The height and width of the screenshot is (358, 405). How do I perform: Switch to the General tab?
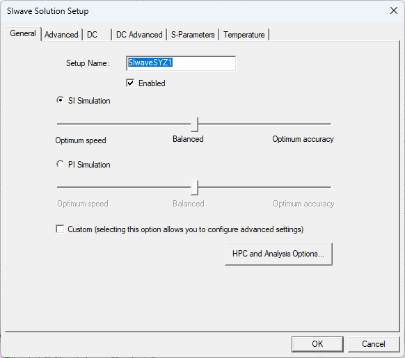click(23, 33)
